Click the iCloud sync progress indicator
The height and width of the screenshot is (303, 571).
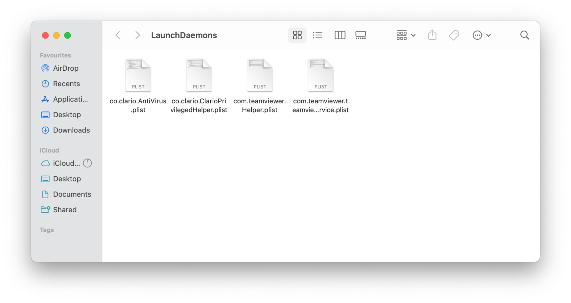pos(87,163)
